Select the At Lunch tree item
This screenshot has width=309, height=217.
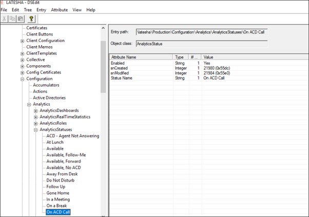coord(54,142)
